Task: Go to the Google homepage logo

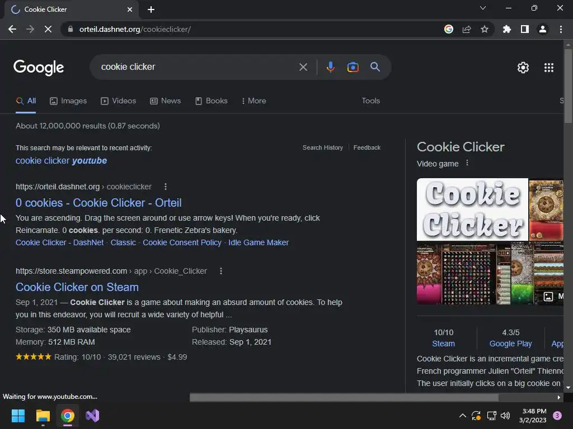Action: (x=39, y=68)
